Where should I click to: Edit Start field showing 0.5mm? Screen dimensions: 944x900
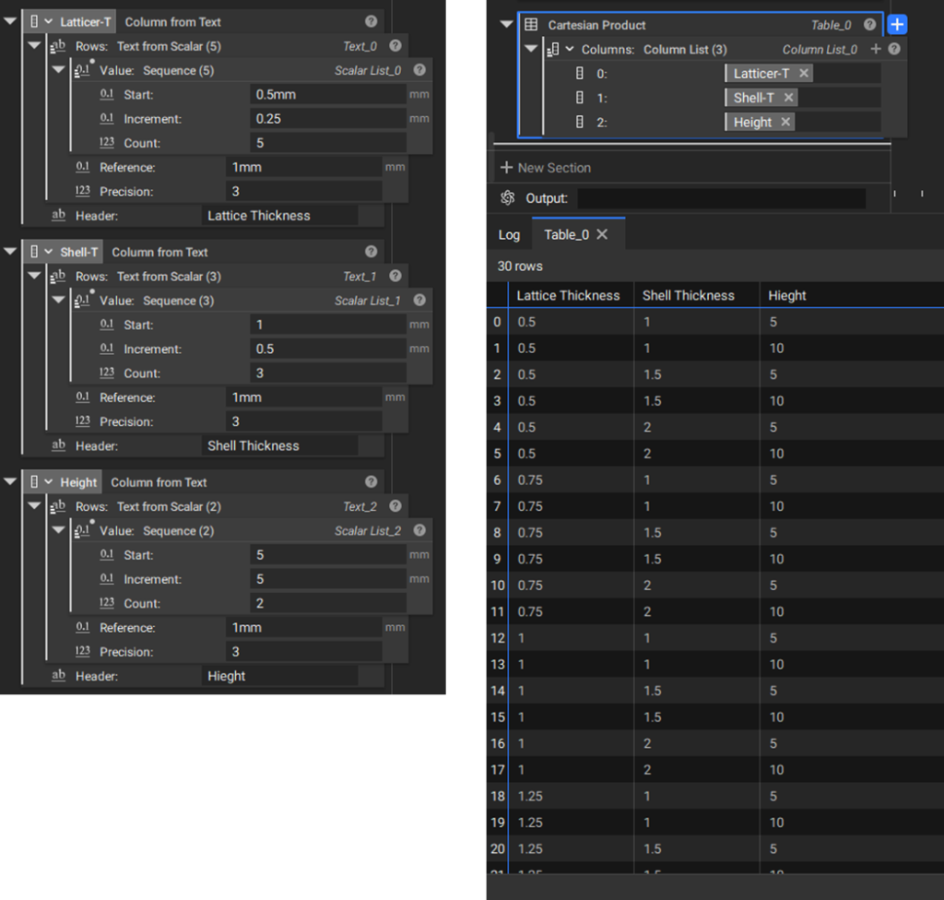[x=328, y=95]
